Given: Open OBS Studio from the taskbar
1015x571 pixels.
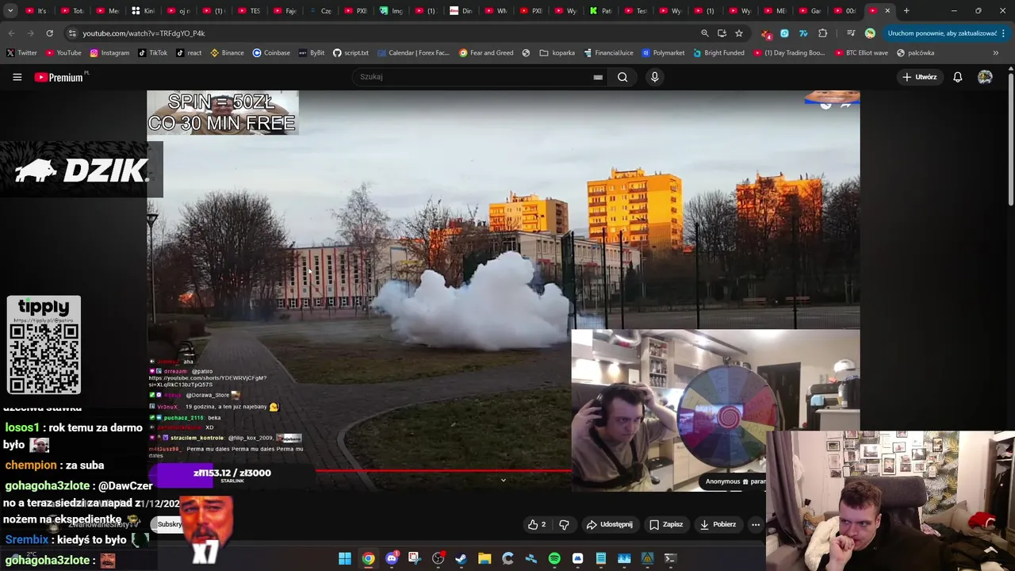Looking at the screenshot, I should 438,558.
